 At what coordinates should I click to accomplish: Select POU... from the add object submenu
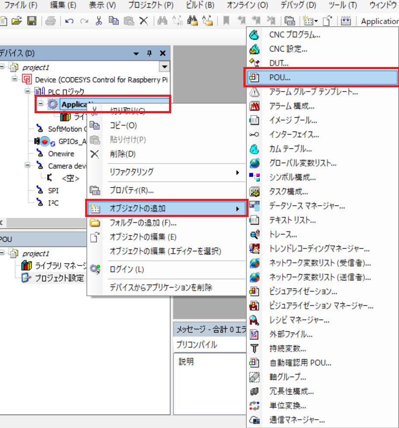(280, 77)
